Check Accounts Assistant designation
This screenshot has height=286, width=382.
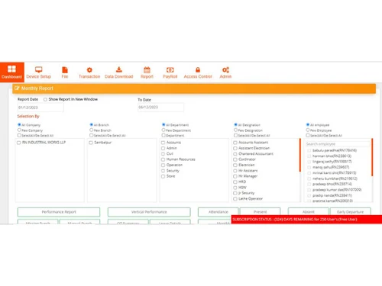(x=235, y=143)
